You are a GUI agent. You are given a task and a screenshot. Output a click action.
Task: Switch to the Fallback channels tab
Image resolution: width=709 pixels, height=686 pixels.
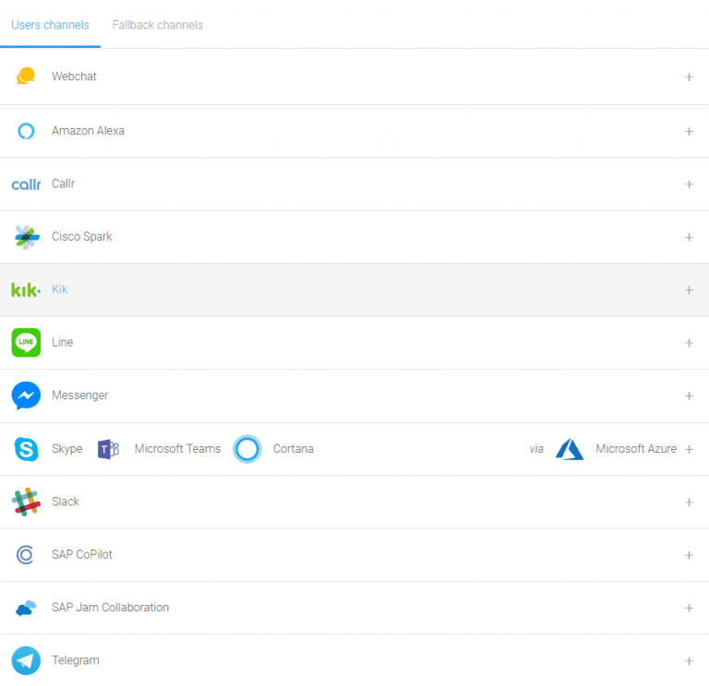[x=157, y=25]
